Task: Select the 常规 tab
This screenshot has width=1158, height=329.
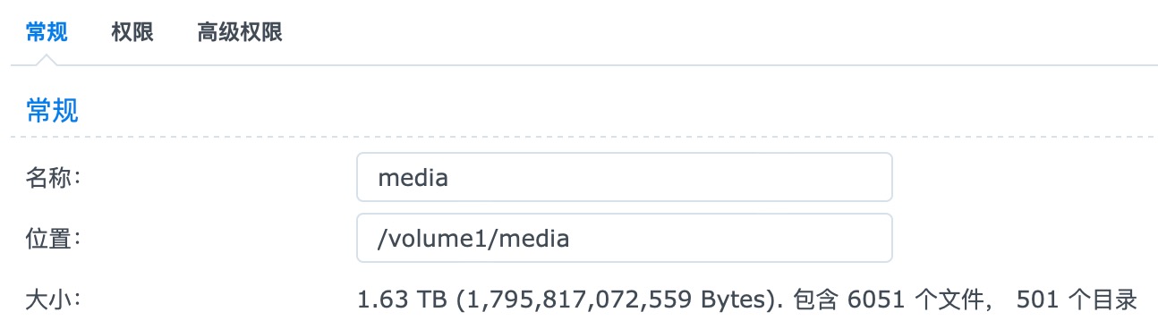Action: [x=47, y=33]
